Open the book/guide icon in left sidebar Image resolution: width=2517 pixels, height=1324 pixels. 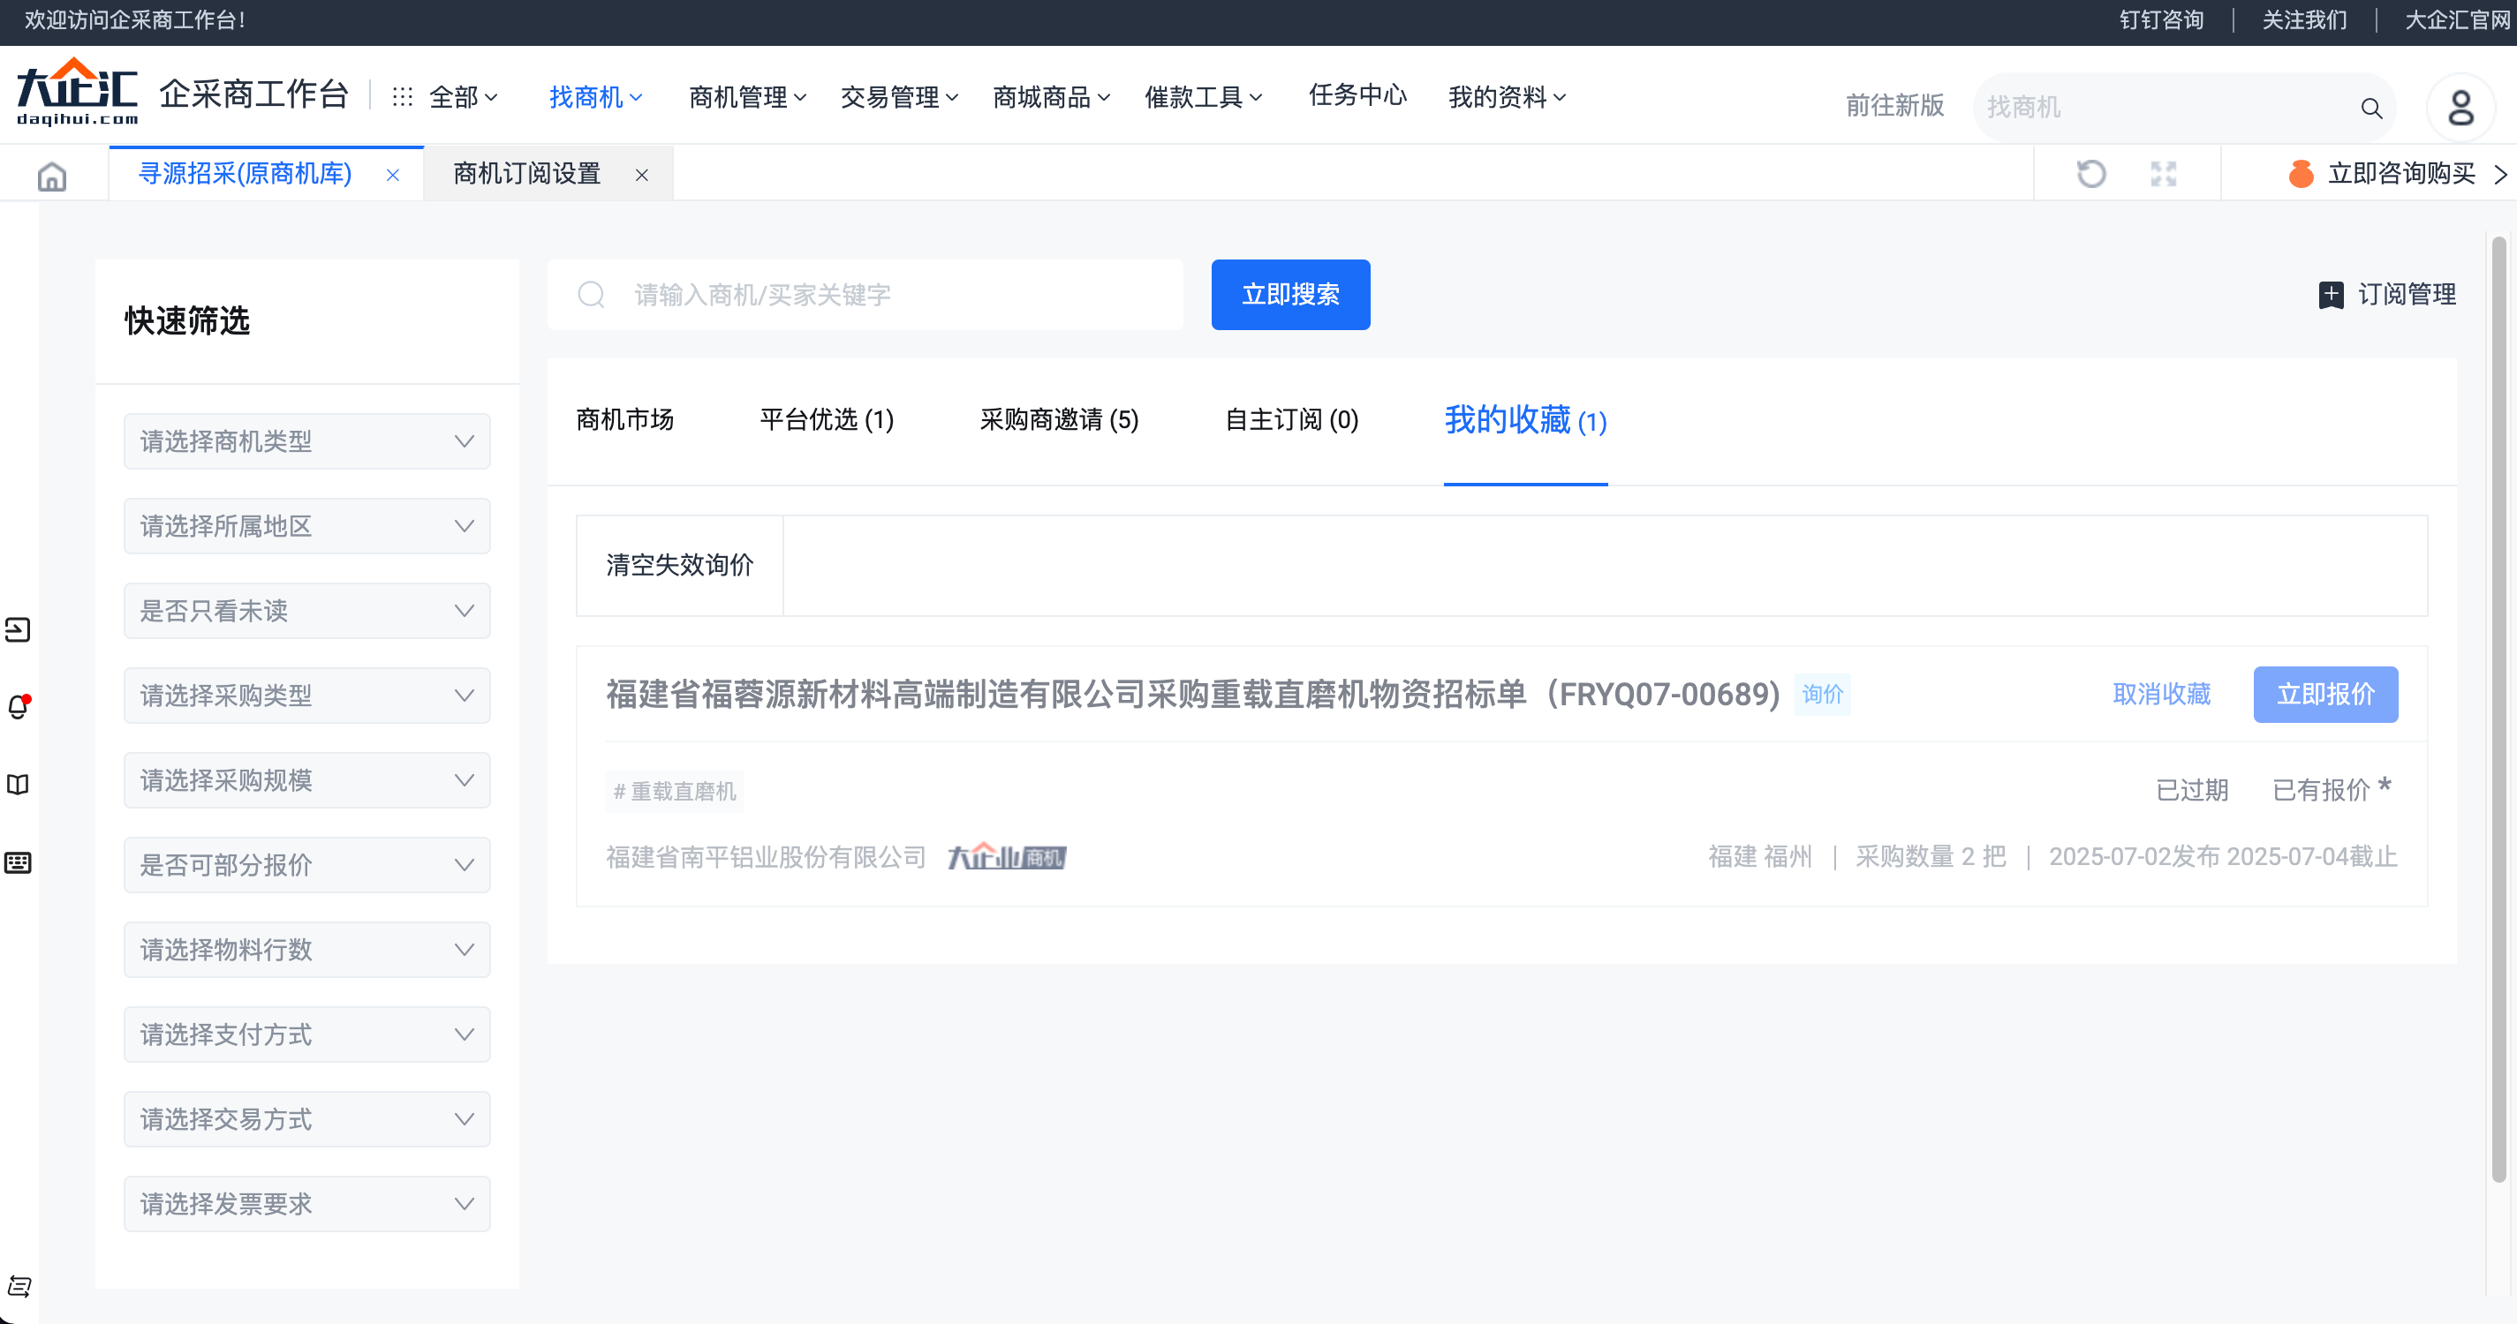(x=18, y=783)
